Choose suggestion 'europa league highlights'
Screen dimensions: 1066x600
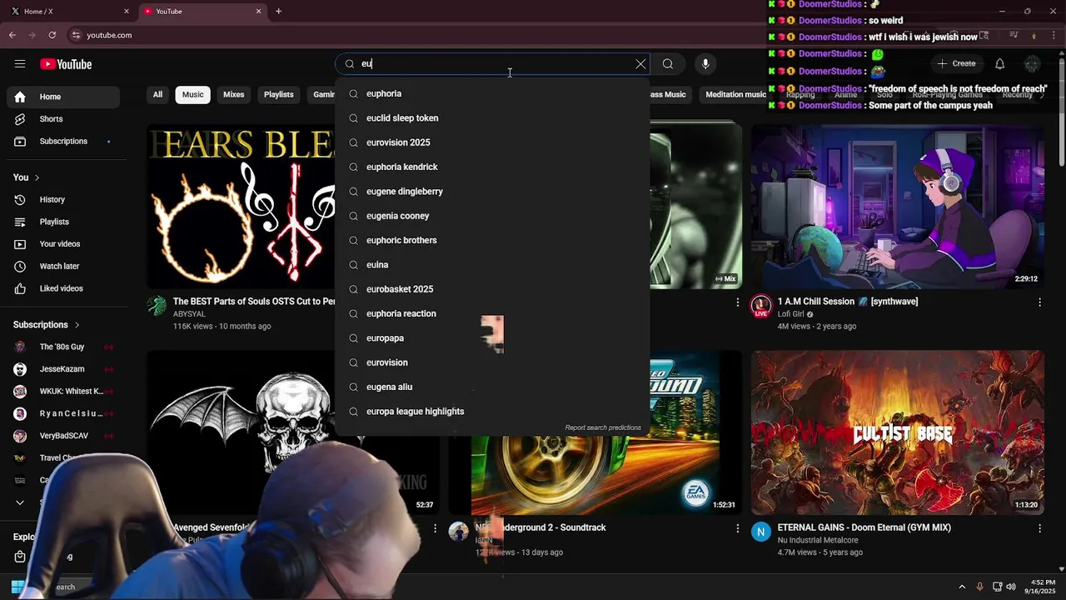coord(492,412)
